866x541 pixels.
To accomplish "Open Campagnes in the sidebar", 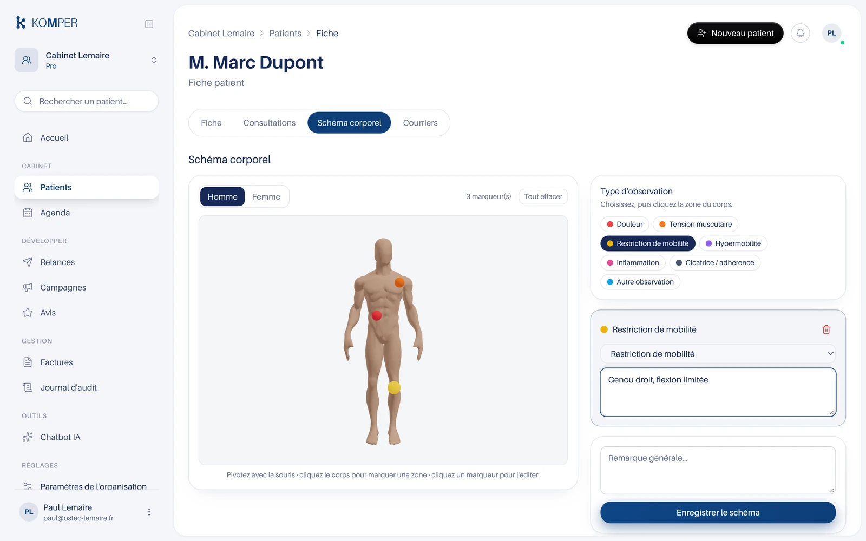I will click(87, 287).
